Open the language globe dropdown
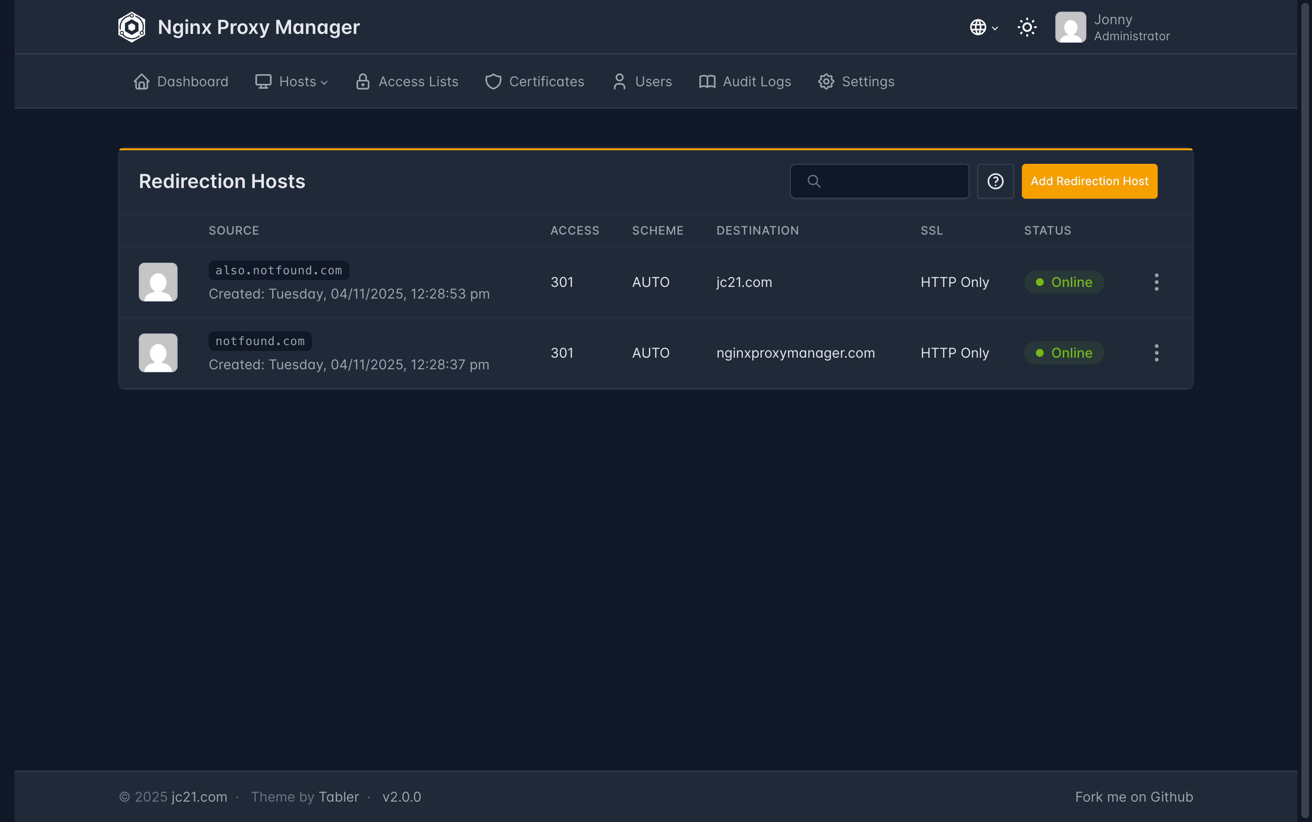The width and height of the screenshot is (1312, 822). (x=983, y=27)
